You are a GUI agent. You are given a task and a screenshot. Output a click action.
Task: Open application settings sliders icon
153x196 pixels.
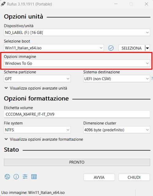point(25,177)
